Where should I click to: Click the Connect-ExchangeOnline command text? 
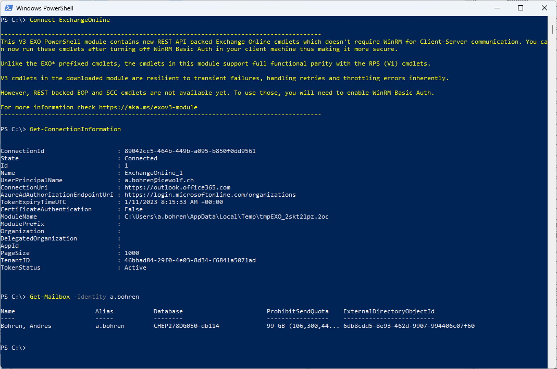(x=70, y=20)
